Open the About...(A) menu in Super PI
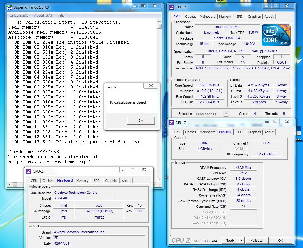The image size is (303, 248). pos(43,15)
